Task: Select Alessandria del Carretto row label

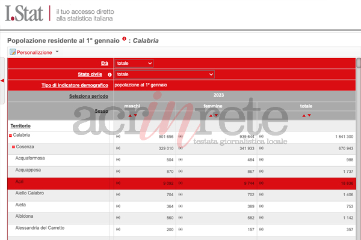Action: pos(40,228)
